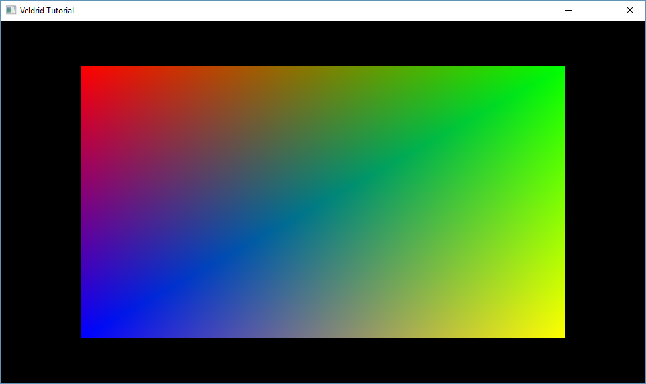Click the Veldrid Tutorial title text
This screenshot has width=646, height=384.
click(47, 11)
